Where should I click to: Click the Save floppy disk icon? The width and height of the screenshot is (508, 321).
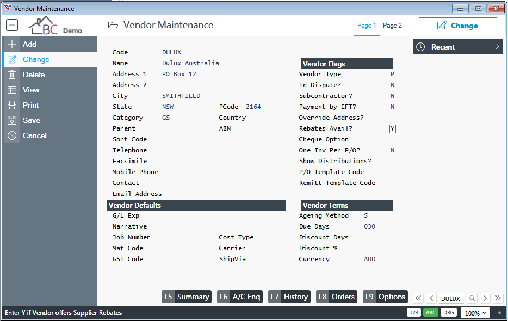[x=12, y=120]
